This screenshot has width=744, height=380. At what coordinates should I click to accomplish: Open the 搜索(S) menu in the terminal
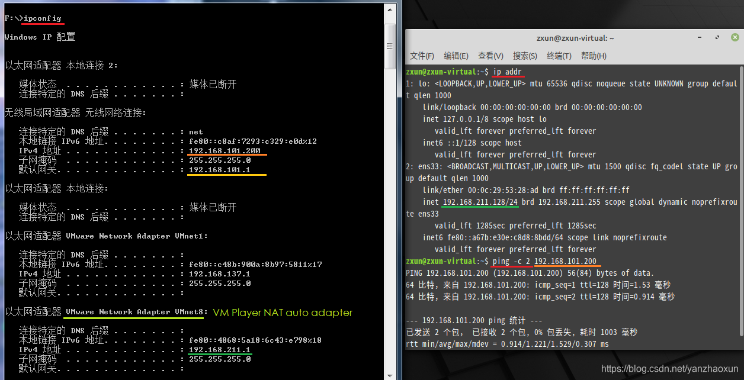pyautogui.click(x=525, y=56)
